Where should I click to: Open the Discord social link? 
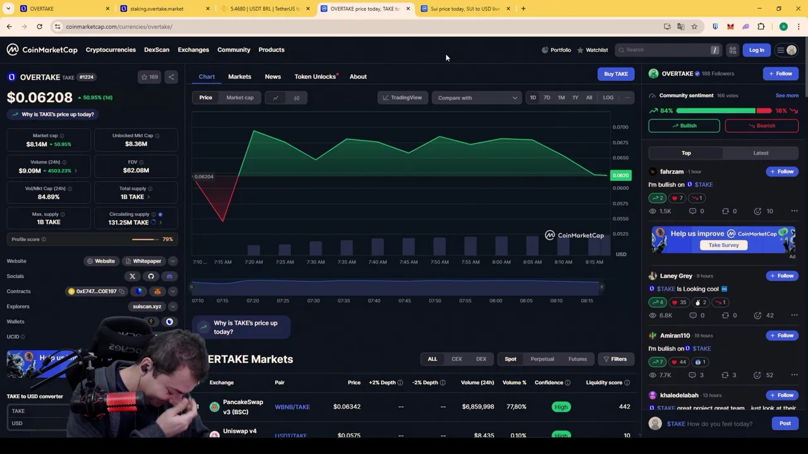(169, 276)
